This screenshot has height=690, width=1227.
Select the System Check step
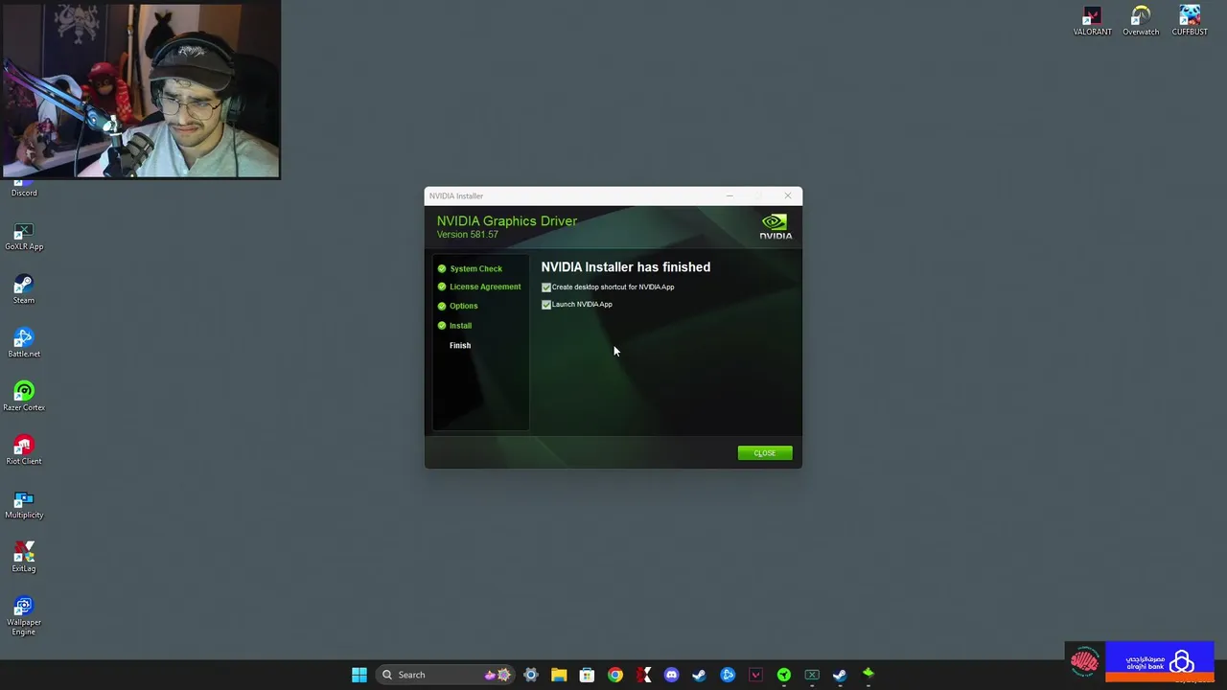[x=475, y=269]
